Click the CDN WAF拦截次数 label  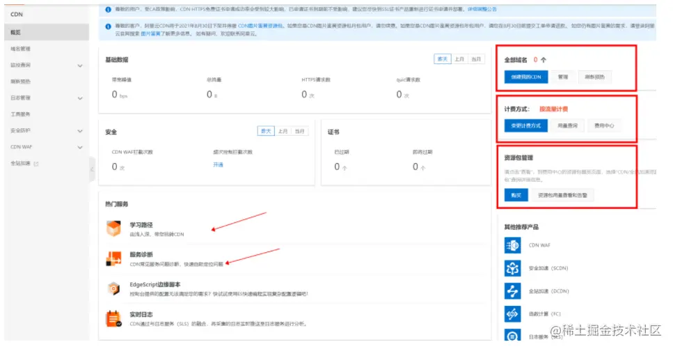(132, 152)
